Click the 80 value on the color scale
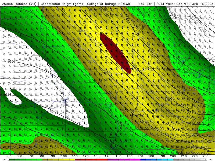This screenshot has height=161, width=215. [x=42, y=156]
